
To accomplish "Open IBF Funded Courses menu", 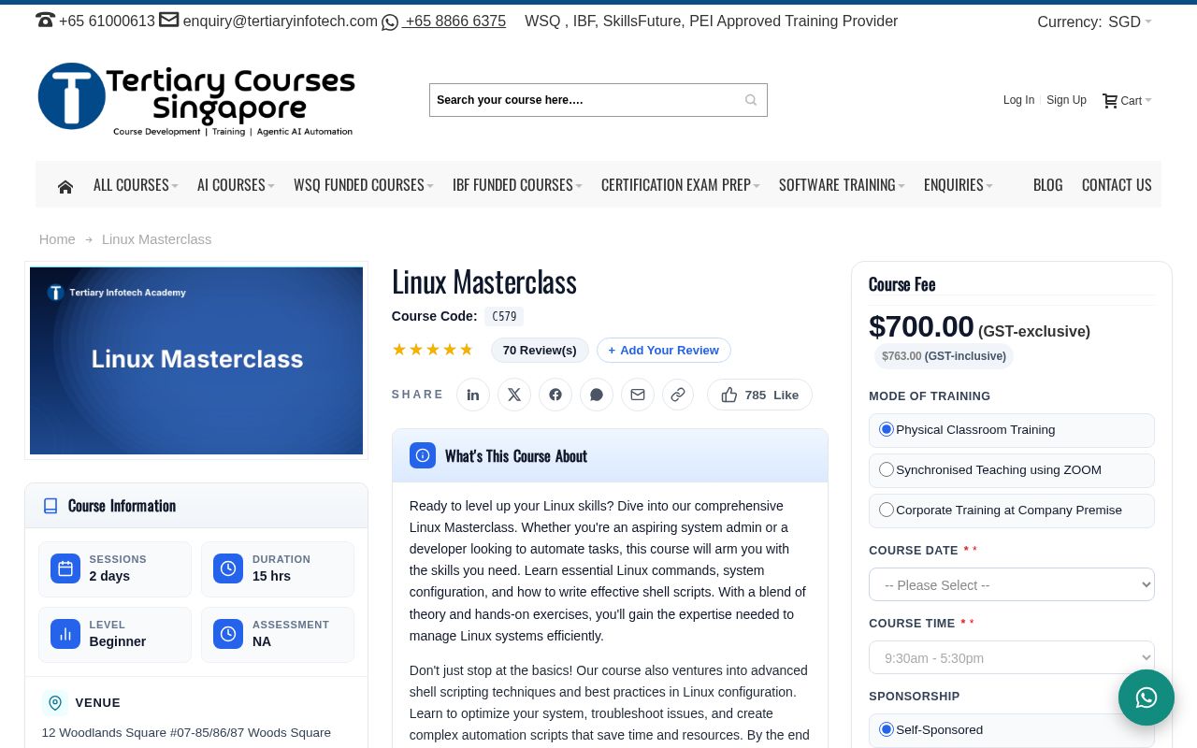I will tap(517, 185).
